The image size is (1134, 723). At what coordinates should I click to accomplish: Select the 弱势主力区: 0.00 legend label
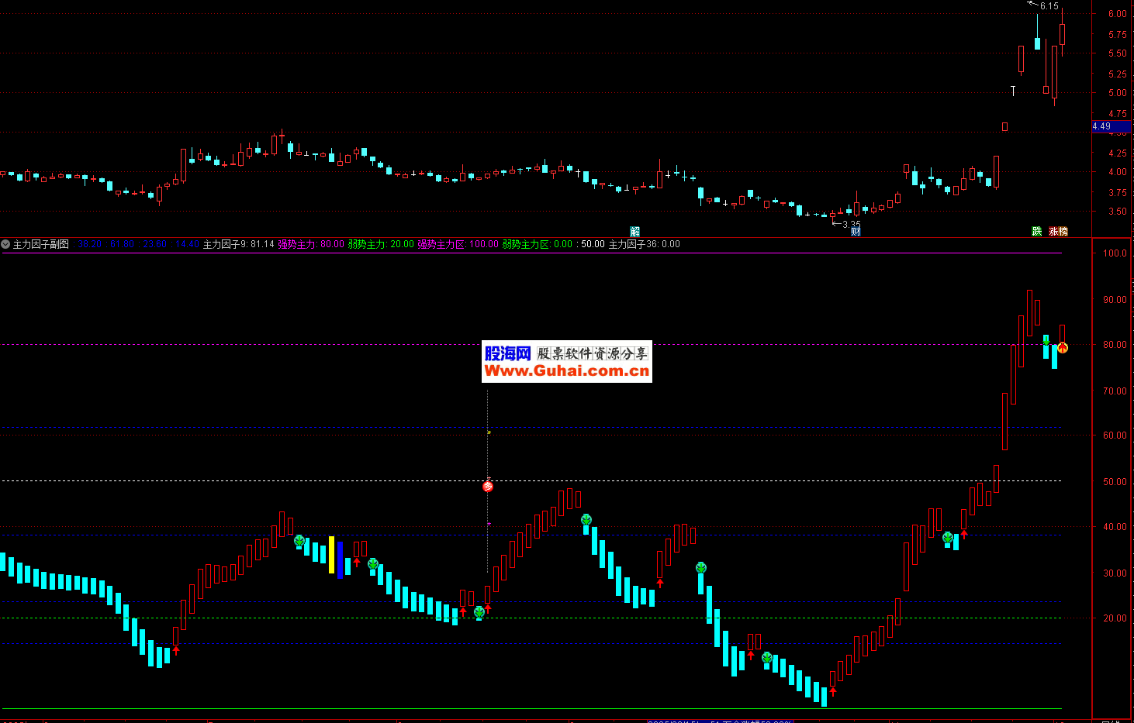[537, 244]
